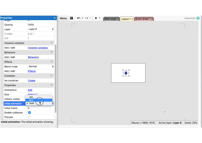This screenshot has width=202, height=143.
Task: Open the Instance variables link
Action: pyautogui.click(x=38, y=48)
